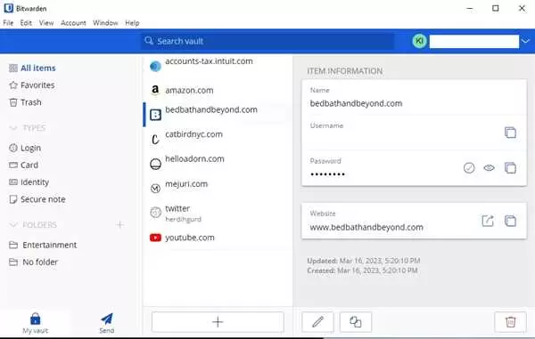Add a new item with plus button
Viewport: 535px width, 339px height.
[218, 321]
